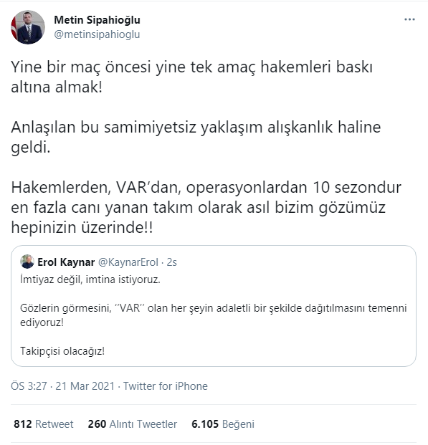Open Erol Kaynar's name in quoted tweet
The image size is (428, 445).
[x=66, y=262]
